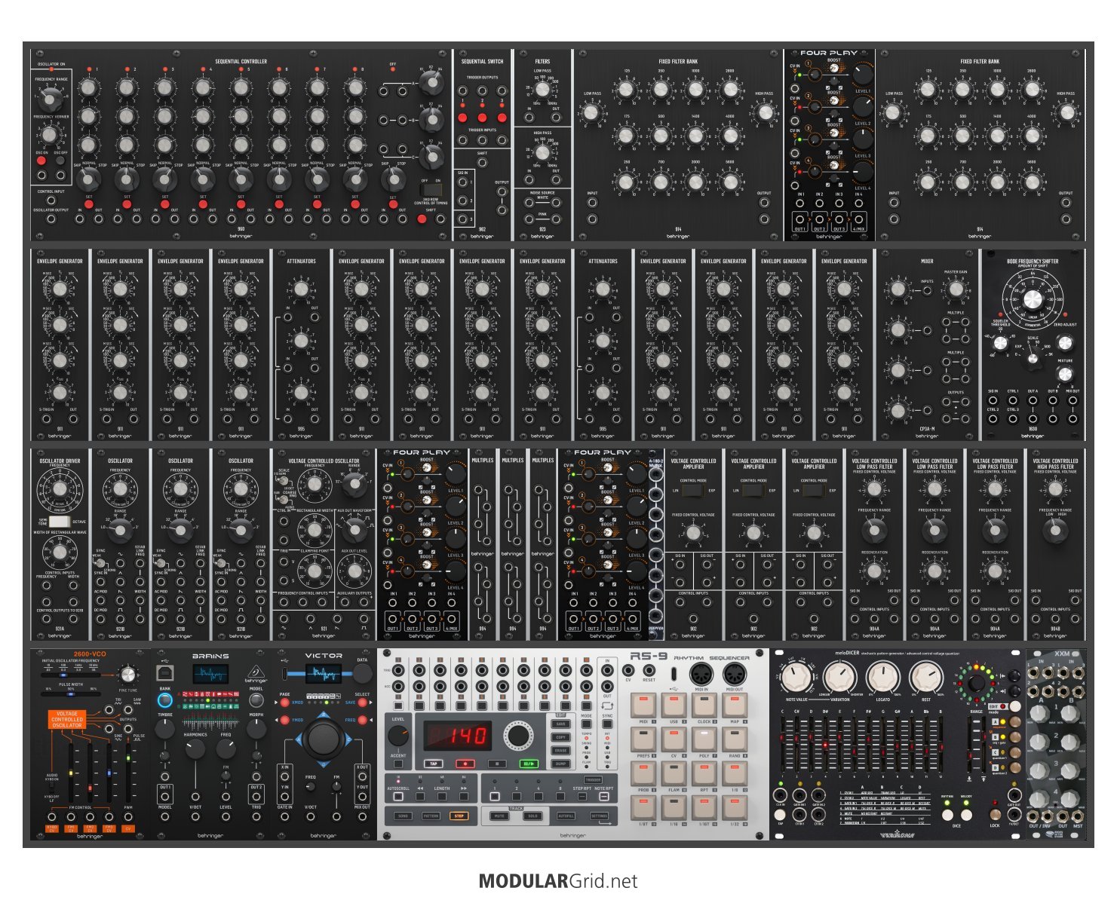Toggle AUTOSCROLL on the RS-9
The height and width of the screenshot is (897, 1117).
[398, 796]
